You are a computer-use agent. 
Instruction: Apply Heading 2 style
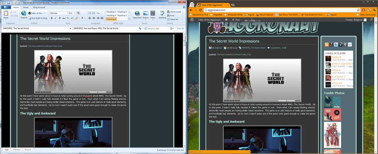(x=111, y=12)
